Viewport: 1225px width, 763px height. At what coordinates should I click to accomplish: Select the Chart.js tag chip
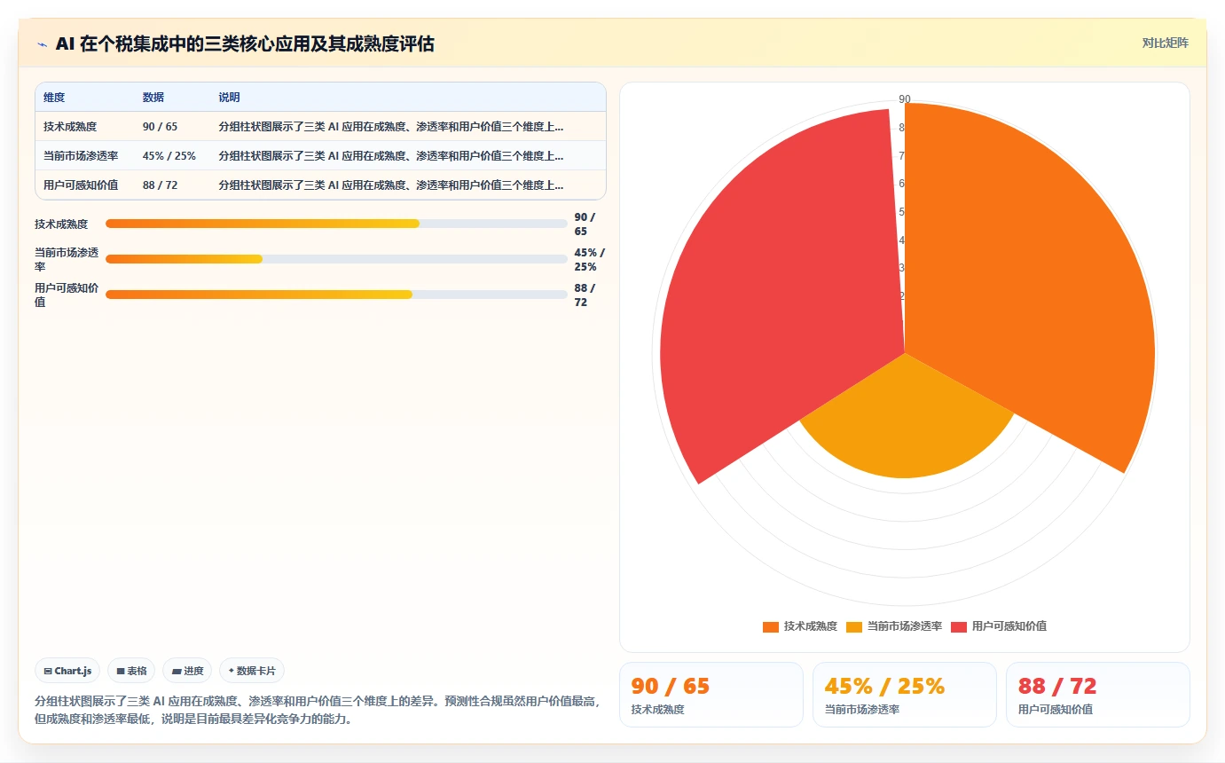tap(67, 671)
